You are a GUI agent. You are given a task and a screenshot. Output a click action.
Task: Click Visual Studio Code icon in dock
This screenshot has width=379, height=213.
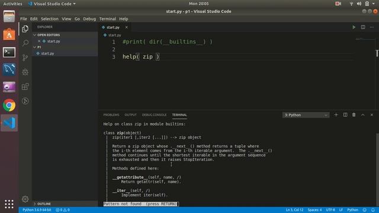[9, 123]
